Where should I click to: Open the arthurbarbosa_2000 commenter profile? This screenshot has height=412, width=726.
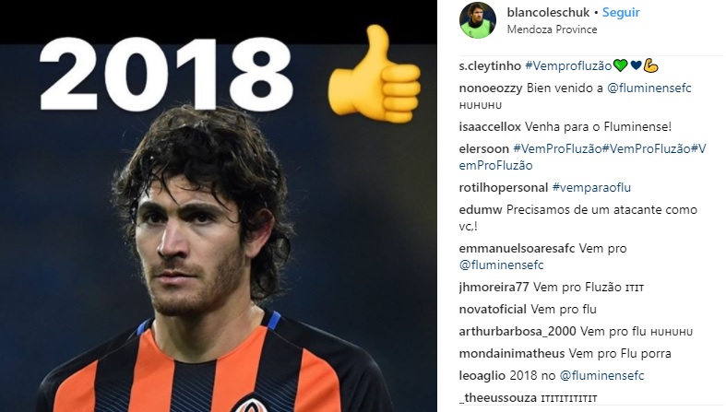(518, 332)
